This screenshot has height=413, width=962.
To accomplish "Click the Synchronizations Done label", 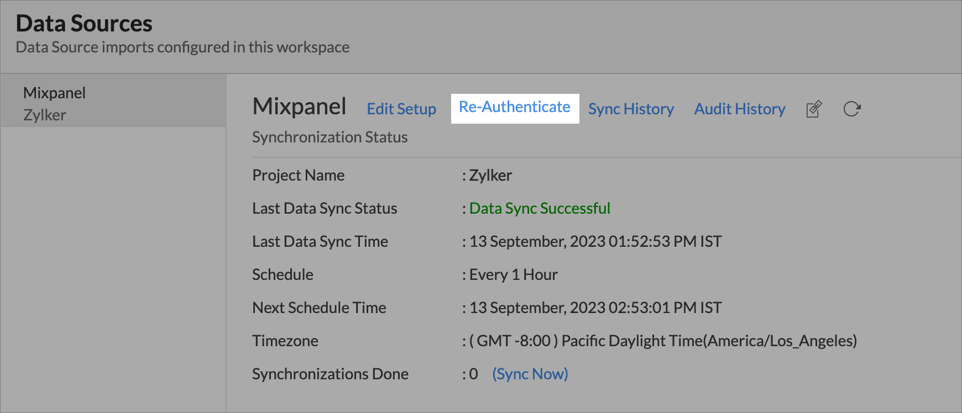I will (x=330, y=374).
